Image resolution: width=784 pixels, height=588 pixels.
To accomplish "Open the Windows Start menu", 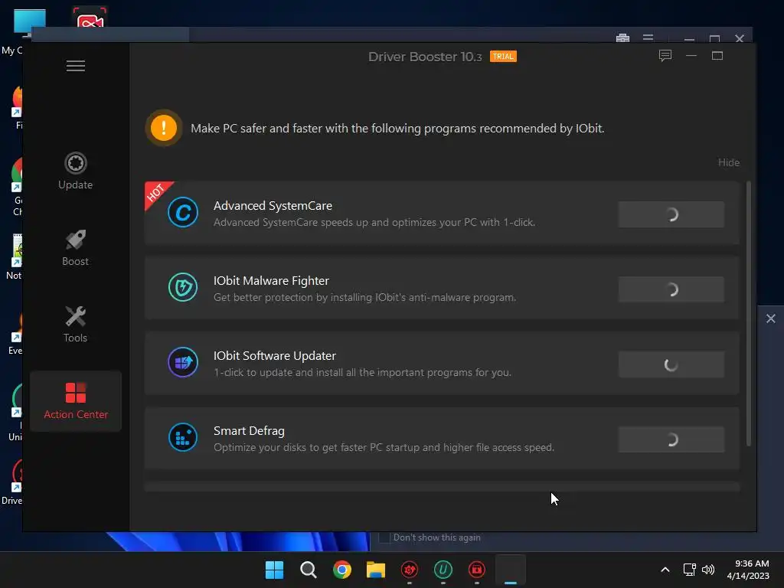I will tap(274, 570).
